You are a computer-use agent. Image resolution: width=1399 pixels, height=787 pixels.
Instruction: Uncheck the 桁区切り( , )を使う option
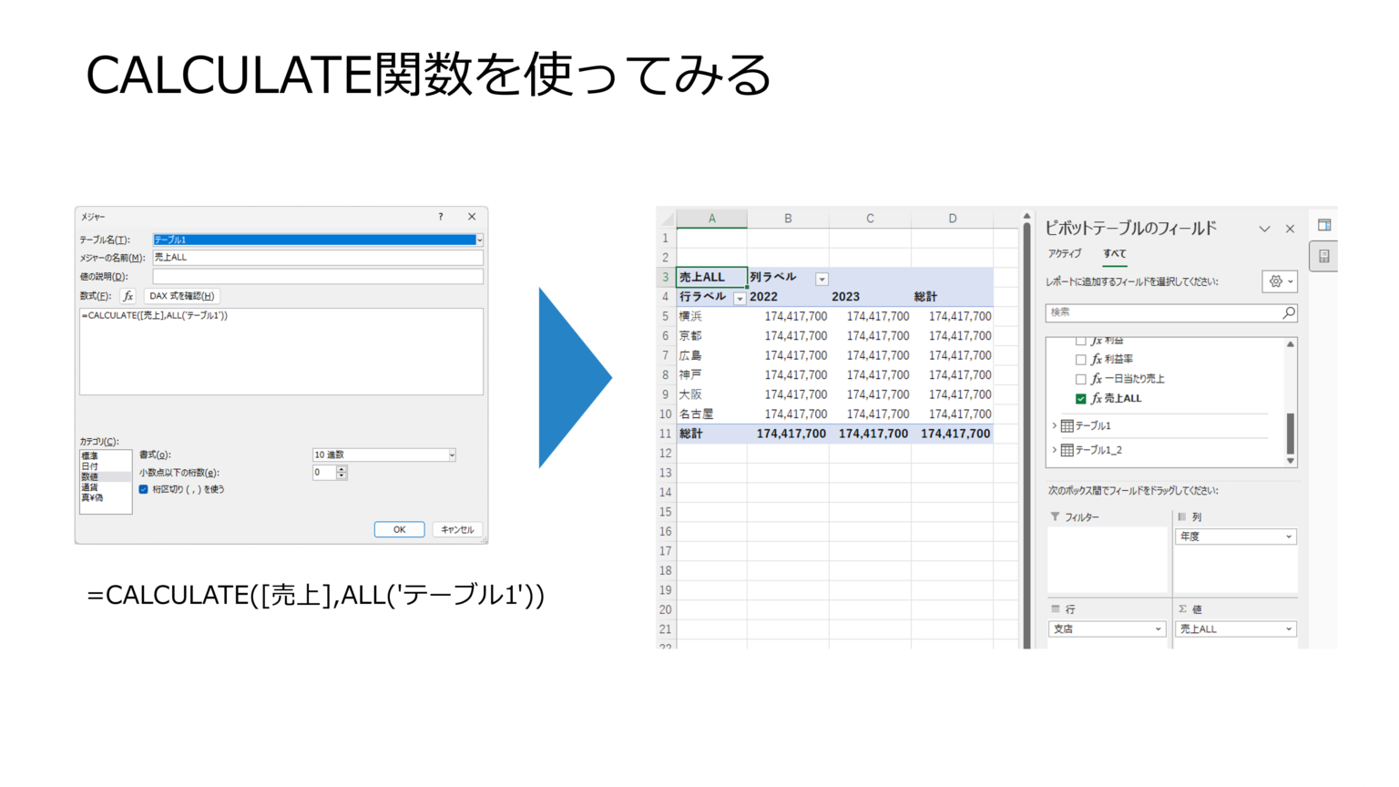click(x=142, y=489)
